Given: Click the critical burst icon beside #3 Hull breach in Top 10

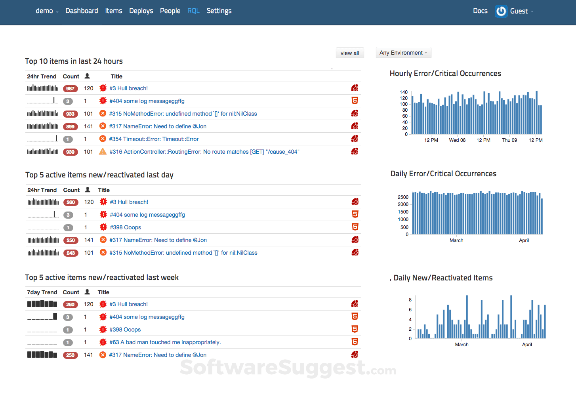Looking at the screenshot, I should [x=103, y=88].
